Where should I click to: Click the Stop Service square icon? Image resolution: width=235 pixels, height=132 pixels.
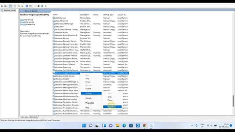(x=39, y=6)
